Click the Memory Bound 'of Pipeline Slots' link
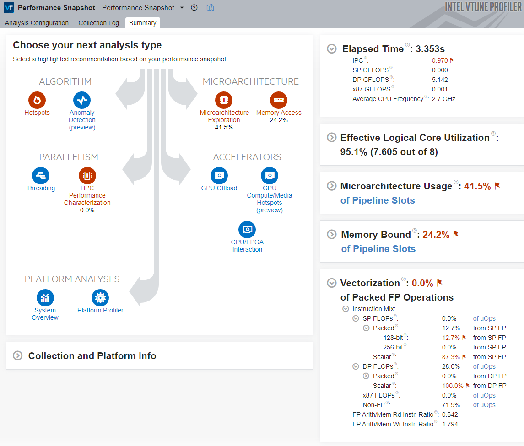Viewport: 524px width, 446px height. [378, 249]
